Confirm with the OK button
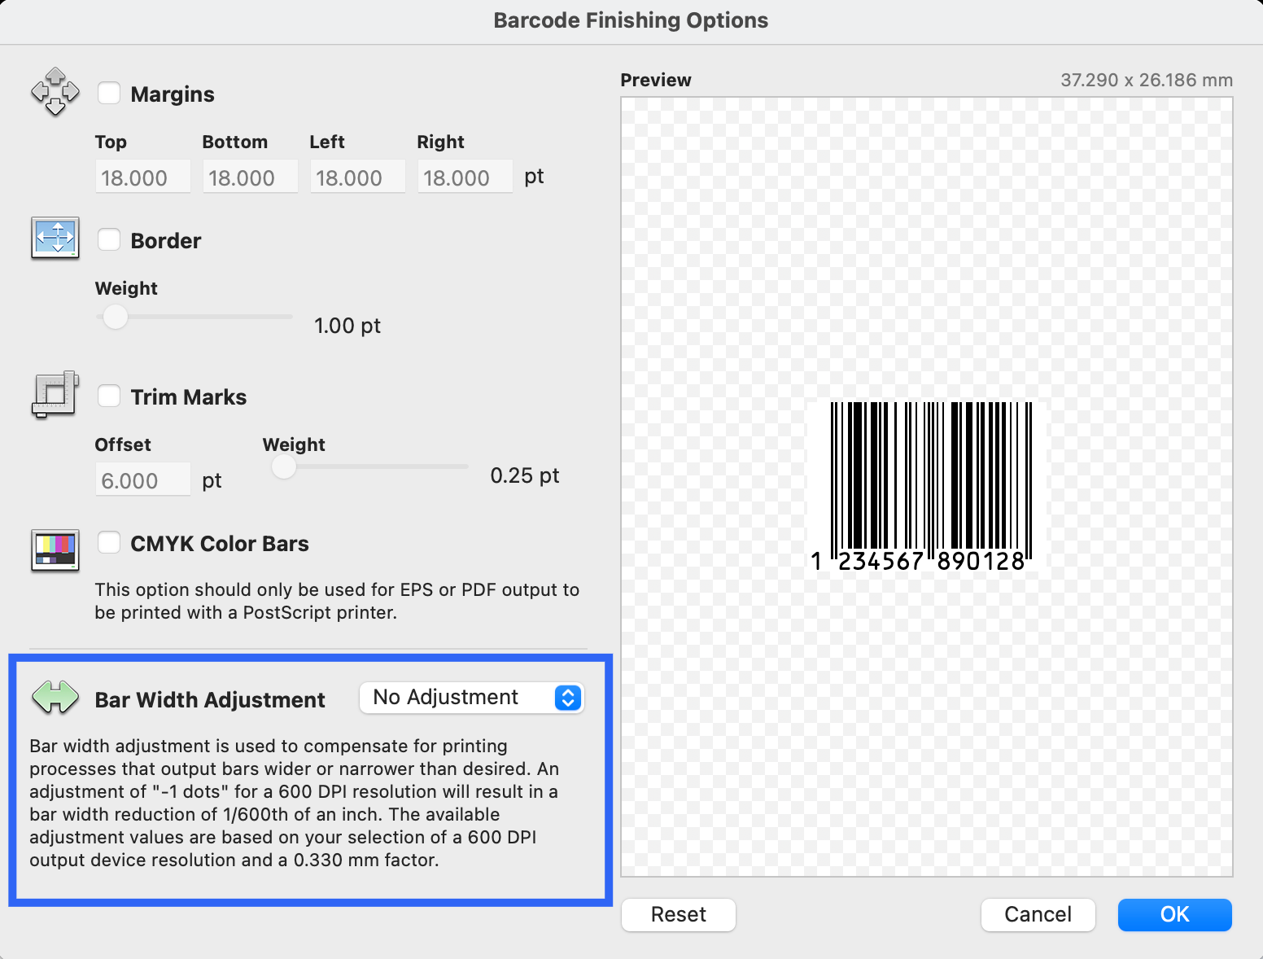 tap(1175, 914)
